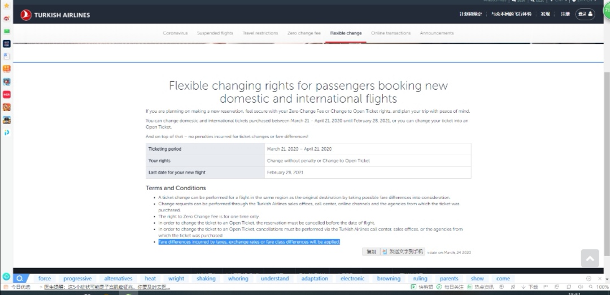Click the word suggestion 'alternatives'
Screen dimensions: 610x295
pyautogui.click(x=118, y=279)
